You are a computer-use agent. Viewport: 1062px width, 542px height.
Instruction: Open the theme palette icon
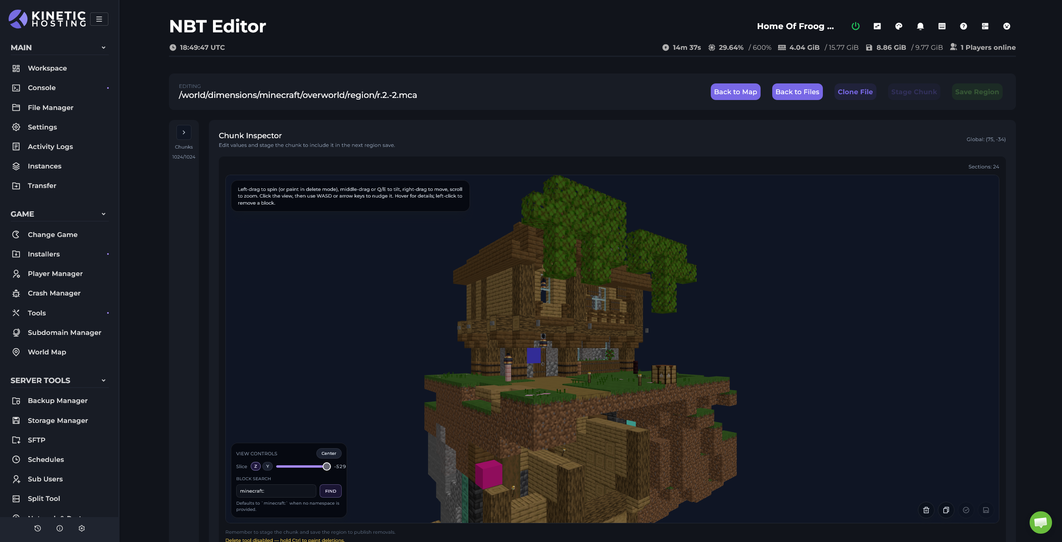(x=898, y=26)
